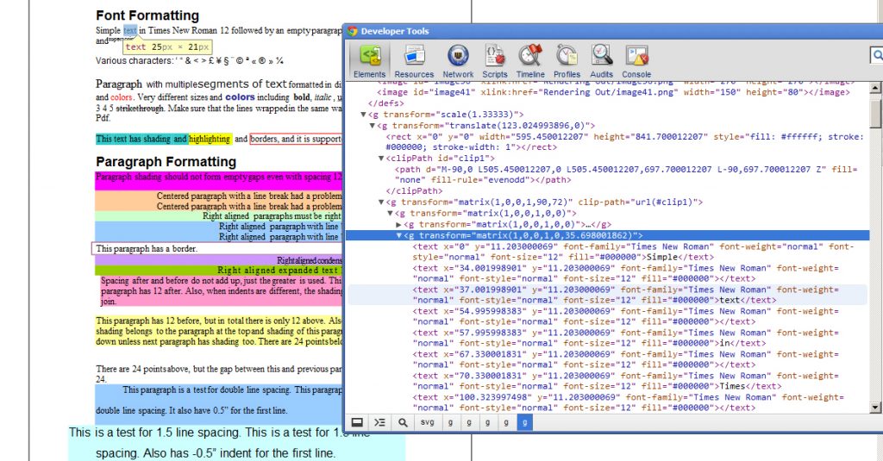Collapse the clipPath id="clip1" node
This screenshot has height=461, width=883.
click(381, 159)
